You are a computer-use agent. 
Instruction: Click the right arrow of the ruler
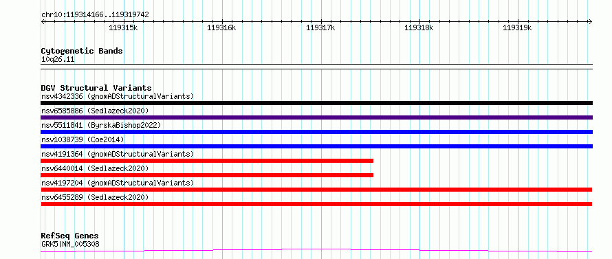(590, 21)
